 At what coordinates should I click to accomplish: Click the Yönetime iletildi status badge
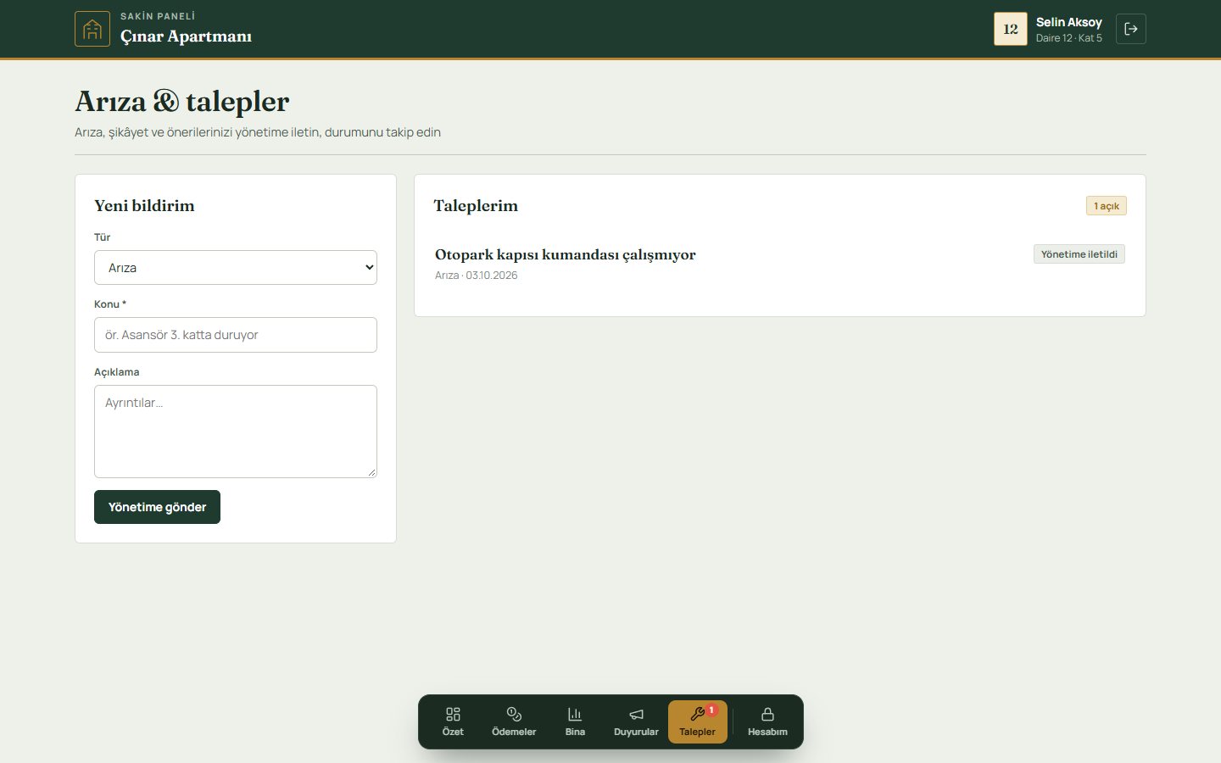1079,254
